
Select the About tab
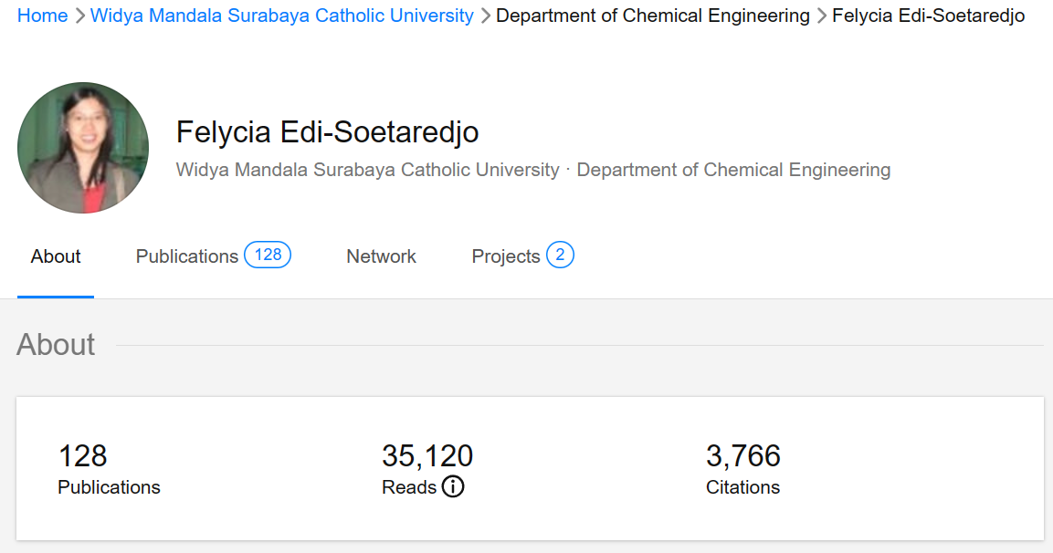point(56,256)
